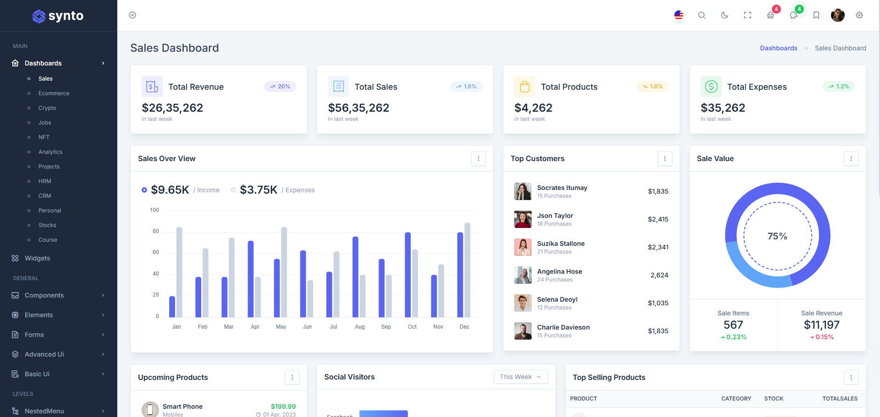
Task: Toggle the Expenses legend series
Action: pos(273,190)
